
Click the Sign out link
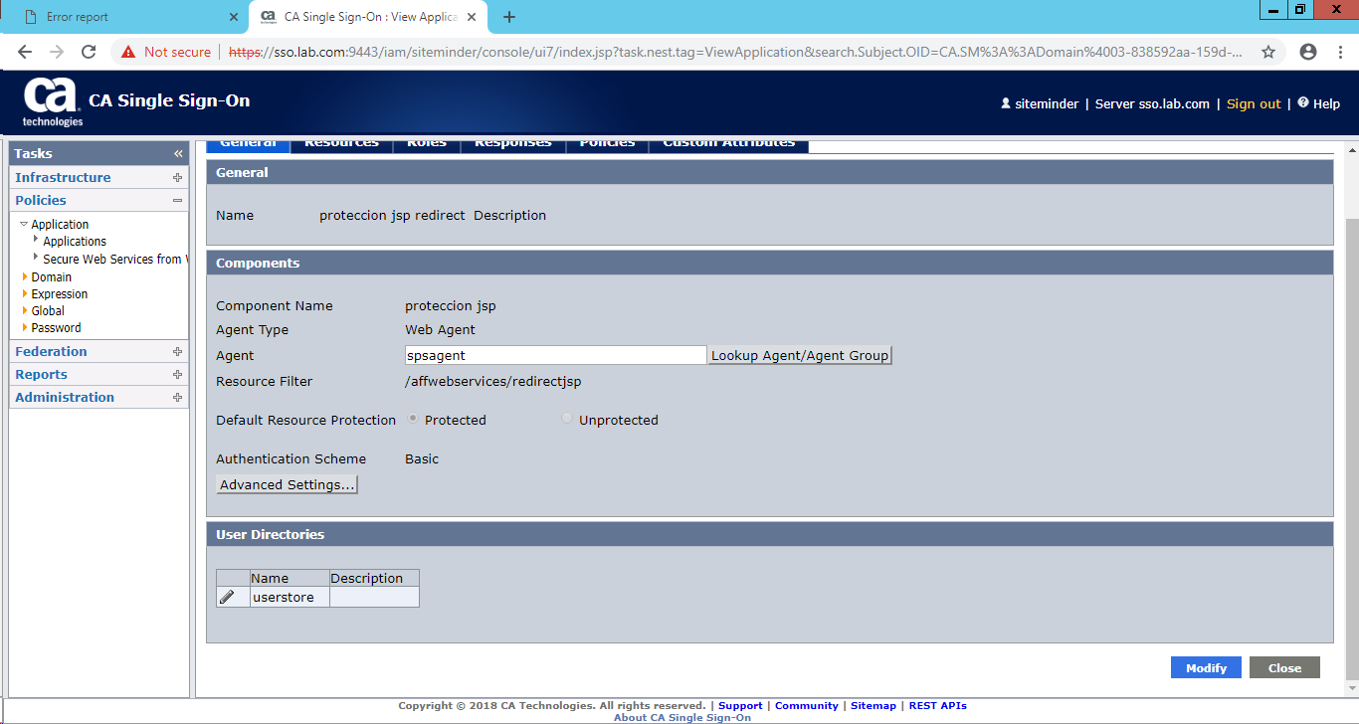tap(1254, 103)
